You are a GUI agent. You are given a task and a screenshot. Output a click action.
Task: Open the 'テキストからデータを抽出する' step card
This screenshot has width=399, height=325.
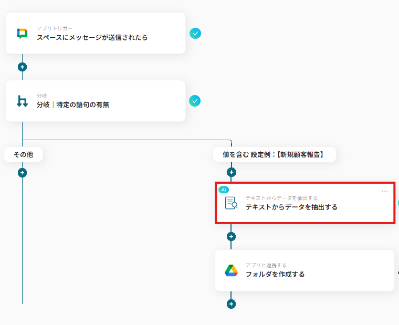(305, 203)
